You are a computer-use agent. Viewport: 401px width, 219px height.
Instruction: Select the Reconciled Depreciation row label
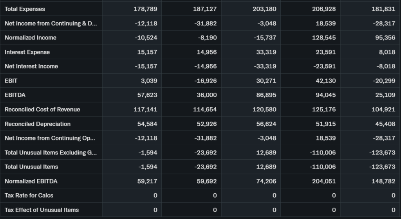click(x=38, y=124)
